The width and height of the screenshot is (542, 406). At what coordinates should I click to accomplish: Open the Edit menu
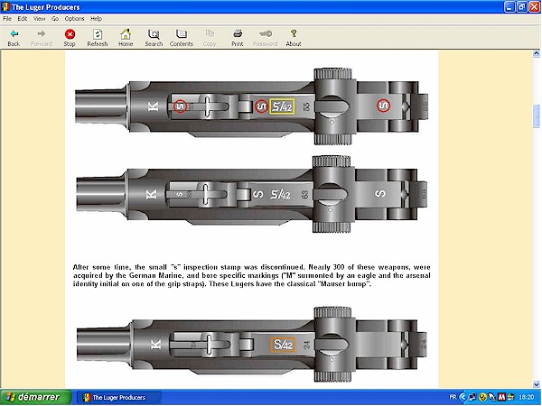click(23, 19)
